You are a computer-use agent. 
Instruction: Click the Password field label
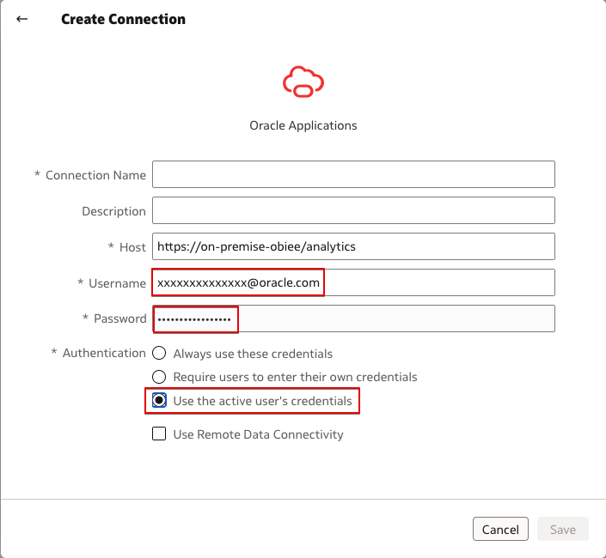(120, 318)
